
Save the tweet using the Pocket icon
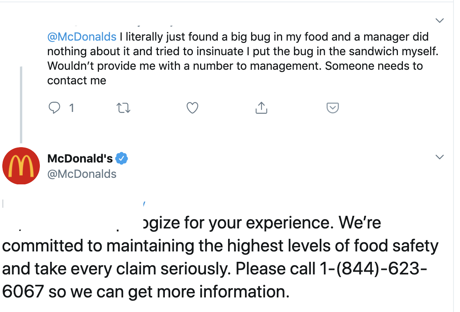(332, 108)
